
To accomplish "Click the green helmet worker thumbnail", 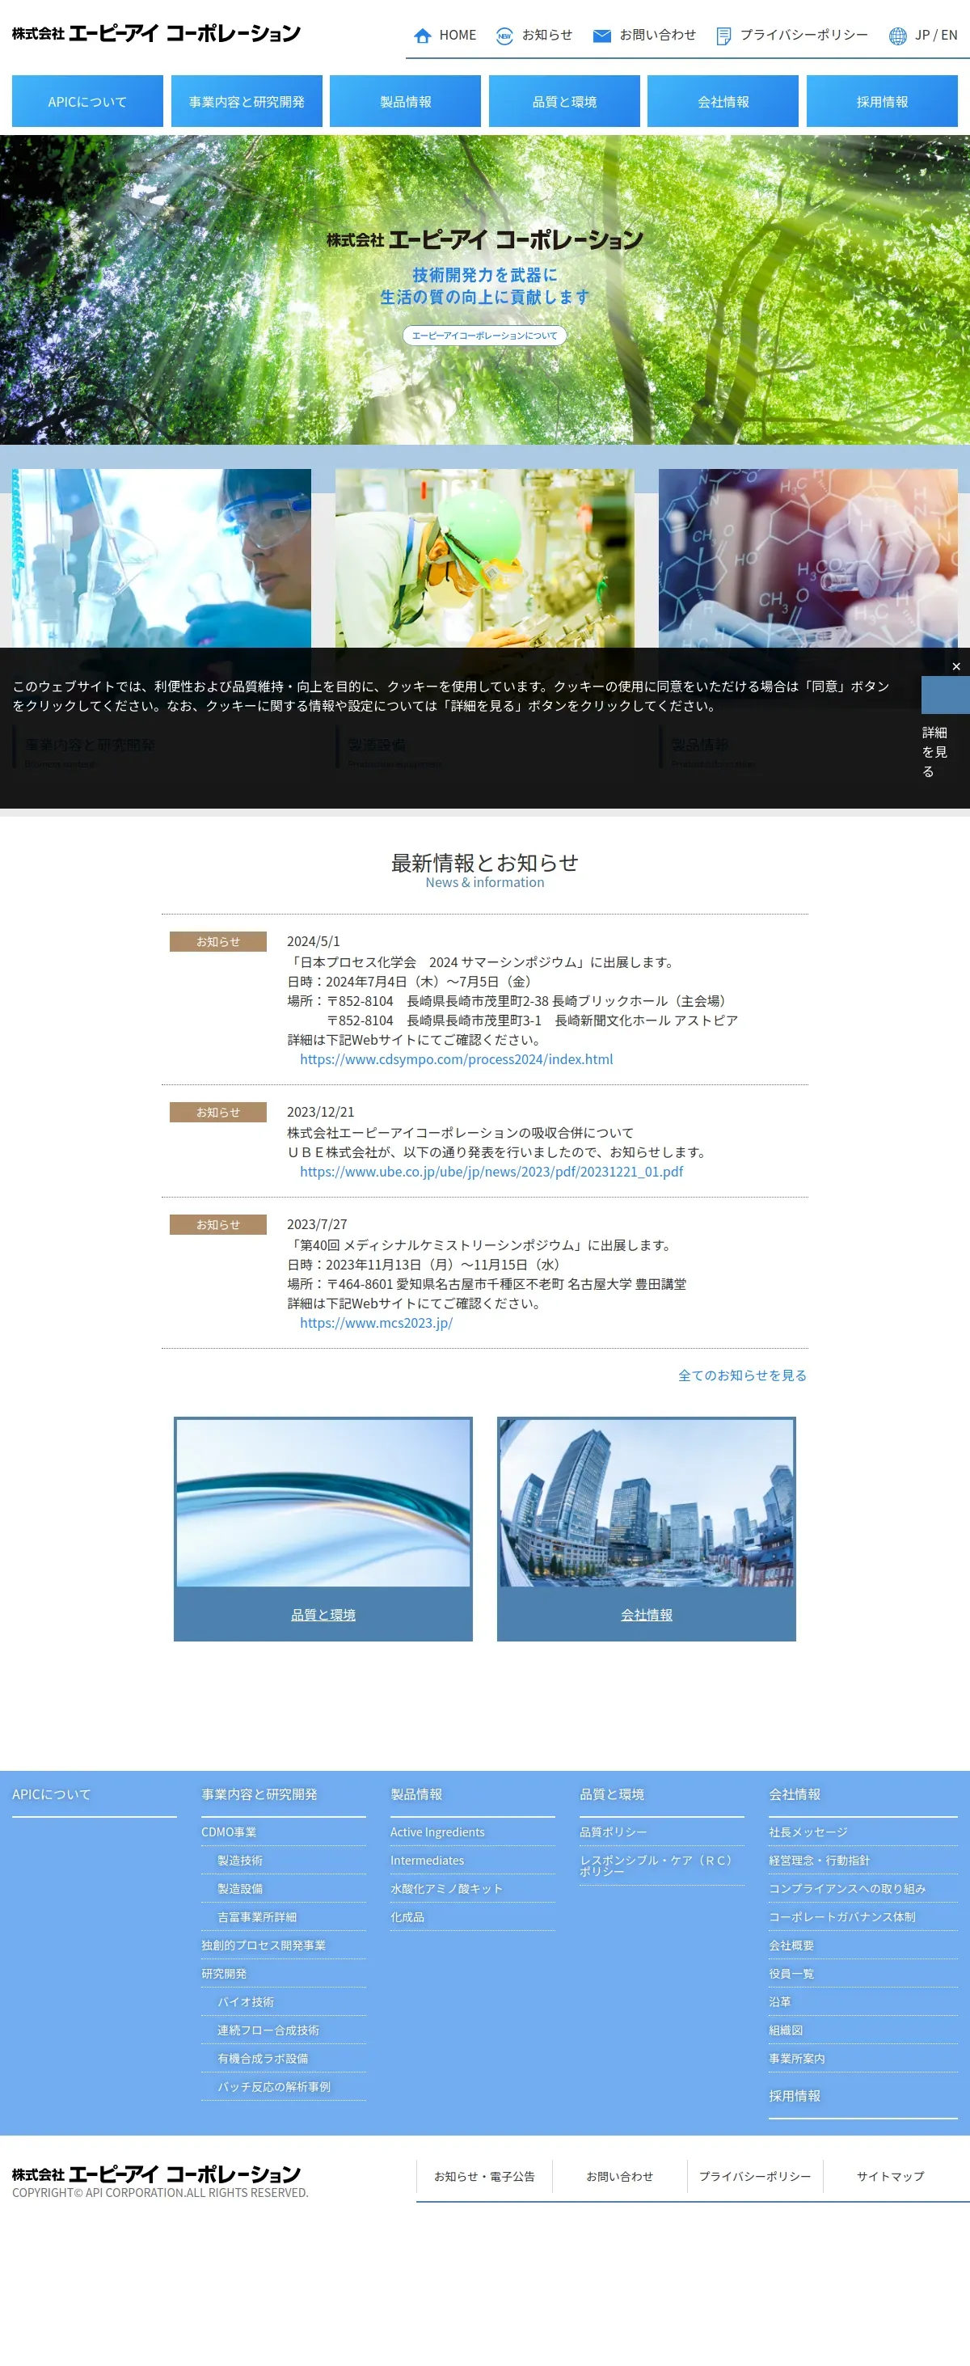I will 484,559.
